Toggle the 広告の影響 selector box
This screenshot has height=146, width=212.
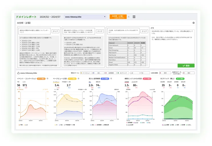(x=165, y=73)
